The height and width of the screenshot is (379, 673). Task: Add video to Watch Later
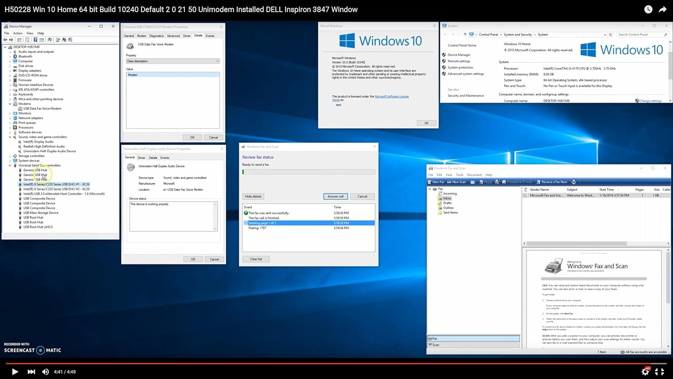(648, 9)
